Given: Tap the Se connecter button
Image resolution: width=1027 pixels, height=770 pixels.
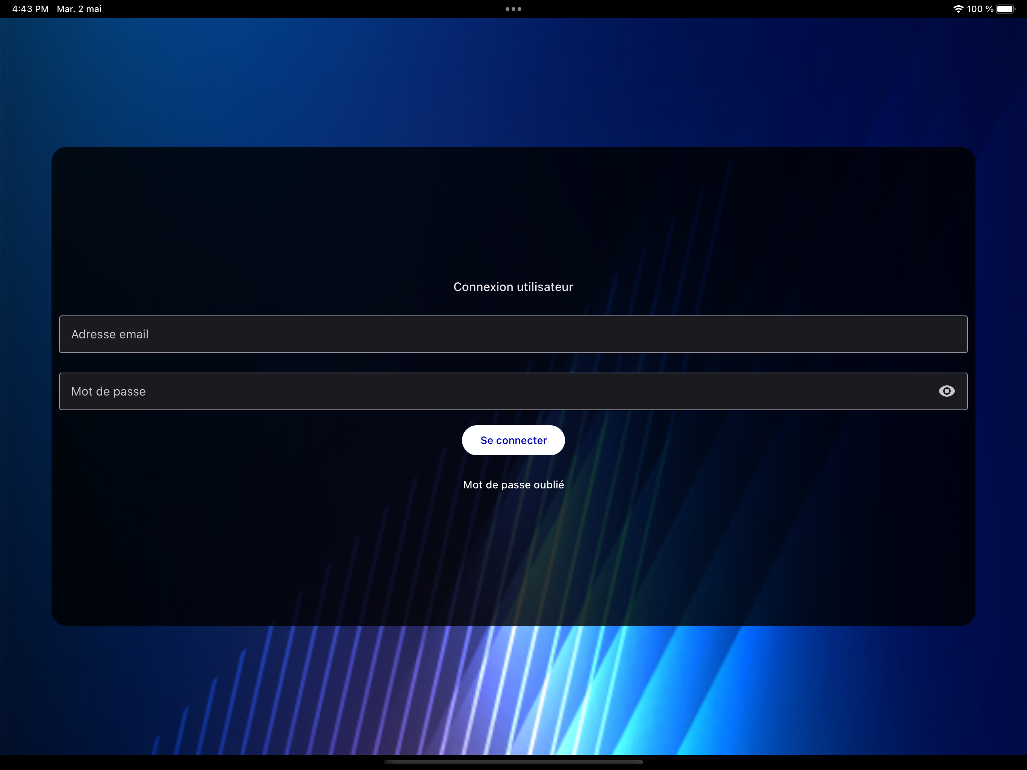Looking at the screenshot, I should (513, 440).
